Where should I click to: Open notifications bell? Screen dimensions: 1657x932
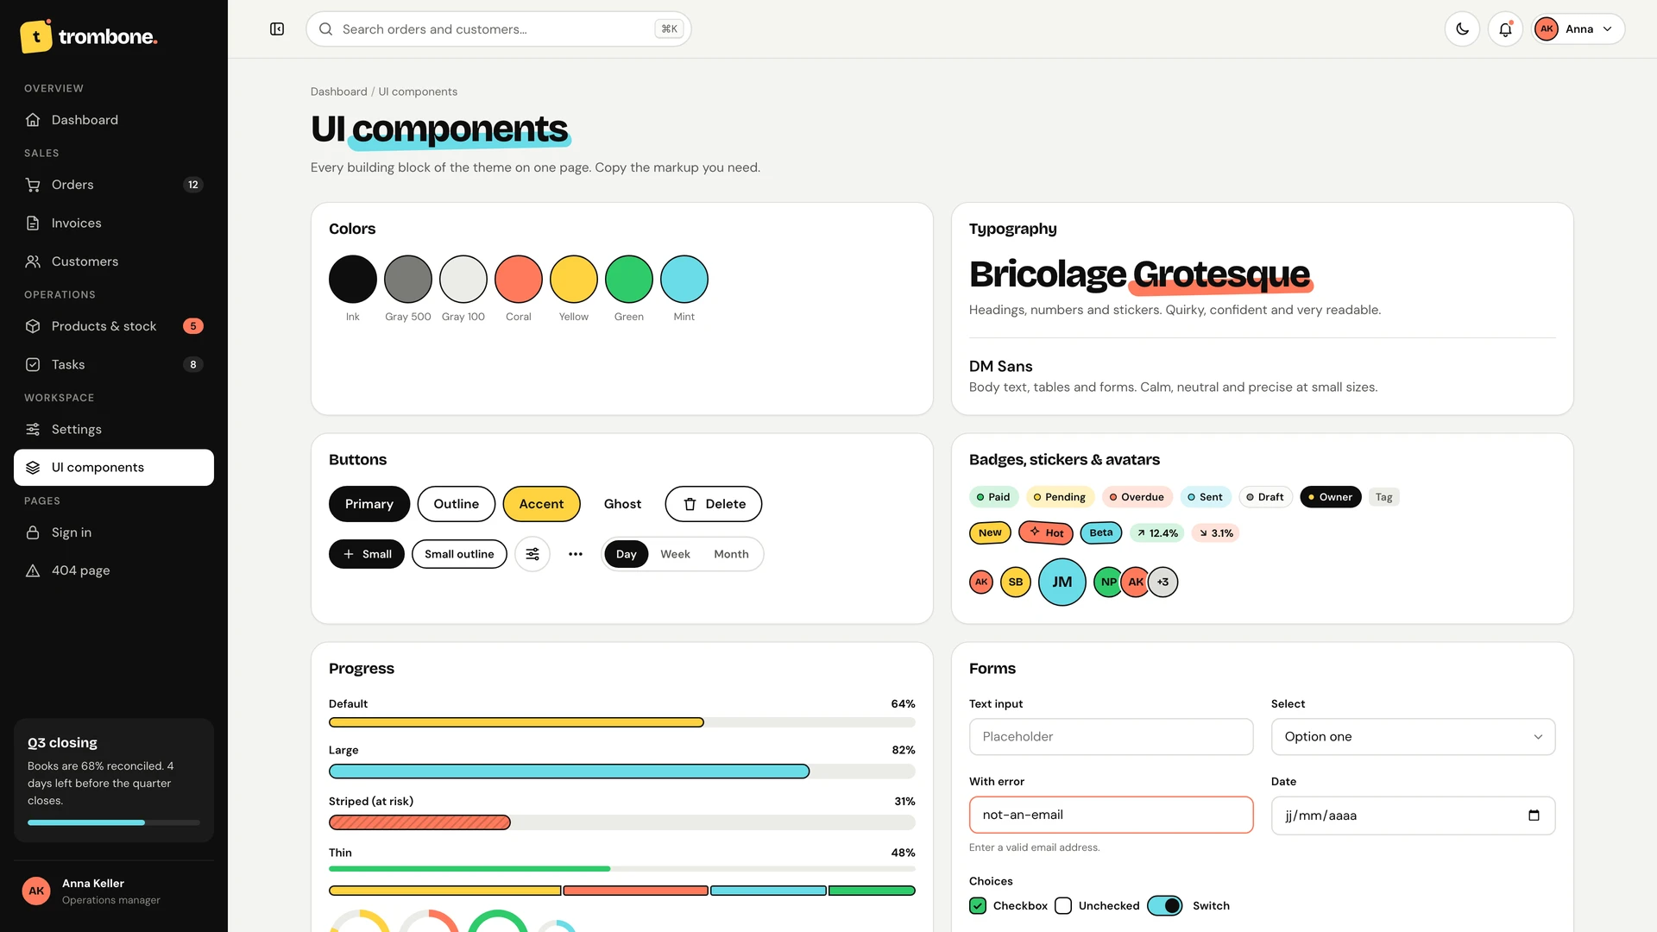click(x=1505, y=29)
